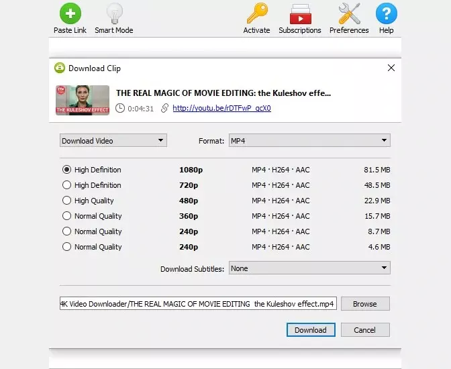Click the Cancel button
The width and height of the screenshot is (451, 369).
tap(365, 330)
